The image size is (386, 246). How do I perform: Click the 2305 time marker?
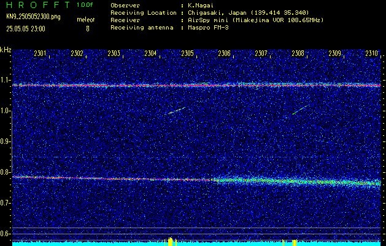(x=188, y=54)
